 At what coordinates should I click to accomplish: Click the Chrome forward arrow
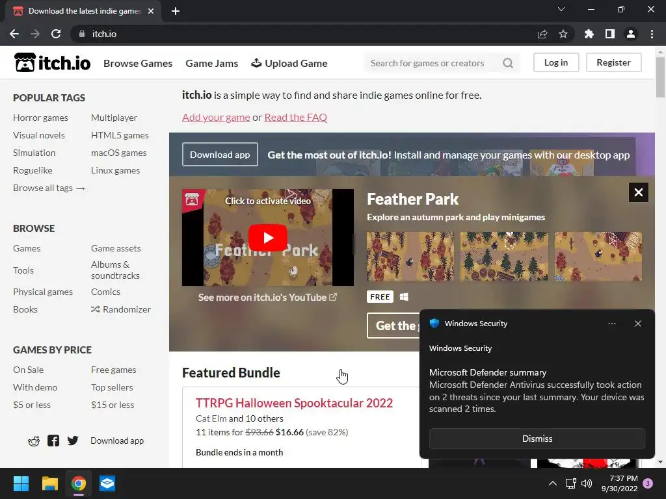point(35,34)
